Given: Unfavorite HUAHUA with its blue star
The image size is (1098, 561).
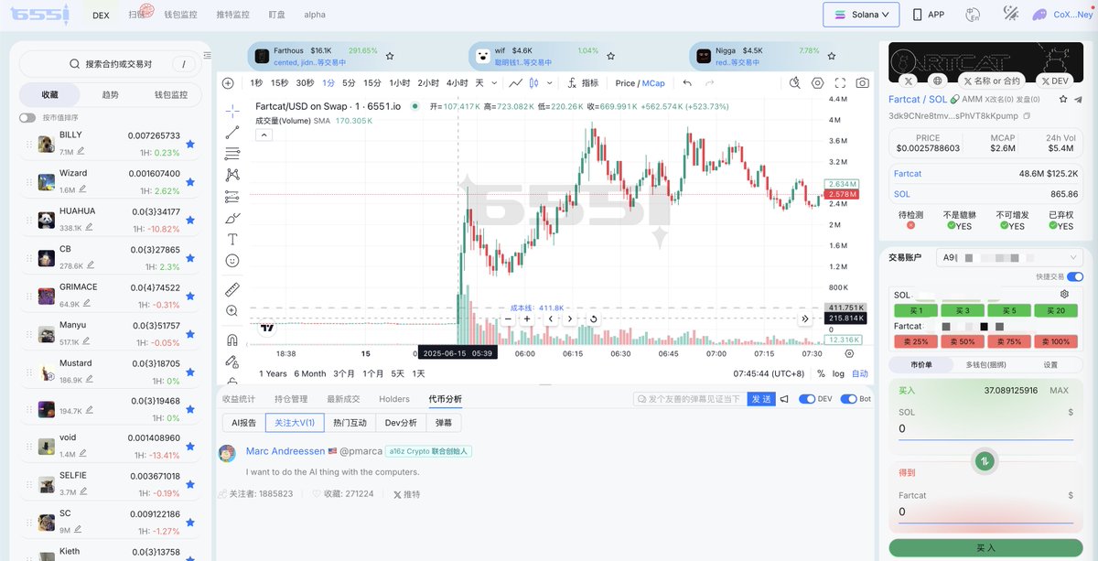Looking at the screenshot, I should tap(190, 220).
